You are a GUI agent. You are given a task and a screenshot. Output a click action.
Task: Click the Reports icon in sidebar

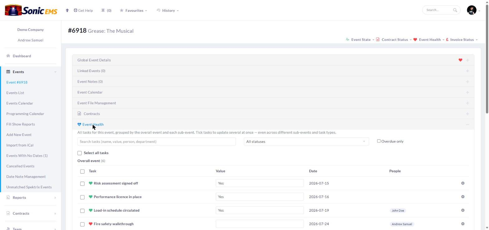pos(8,198)
